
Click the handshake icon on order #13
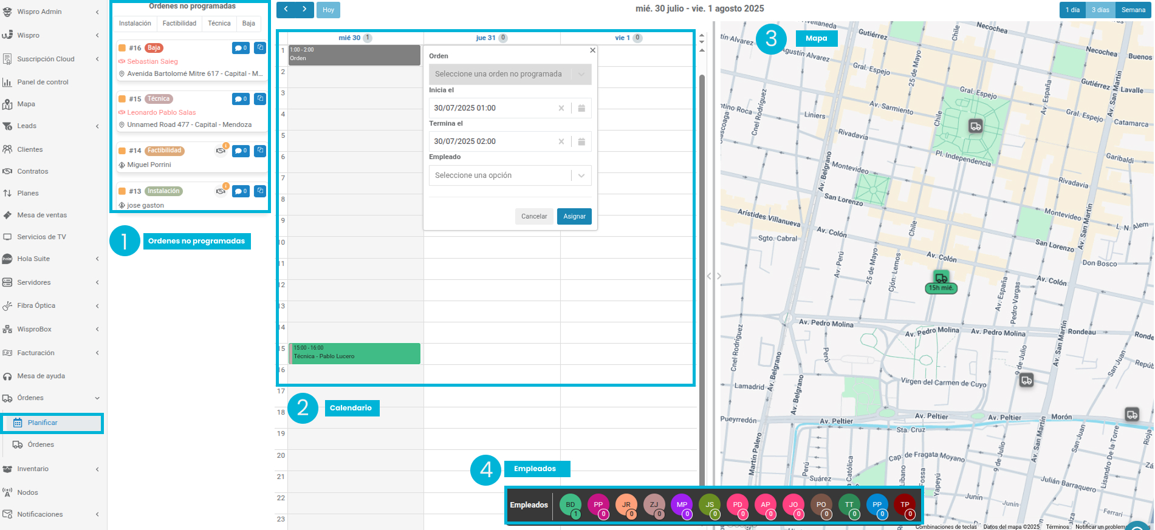(x=221, y=191)
